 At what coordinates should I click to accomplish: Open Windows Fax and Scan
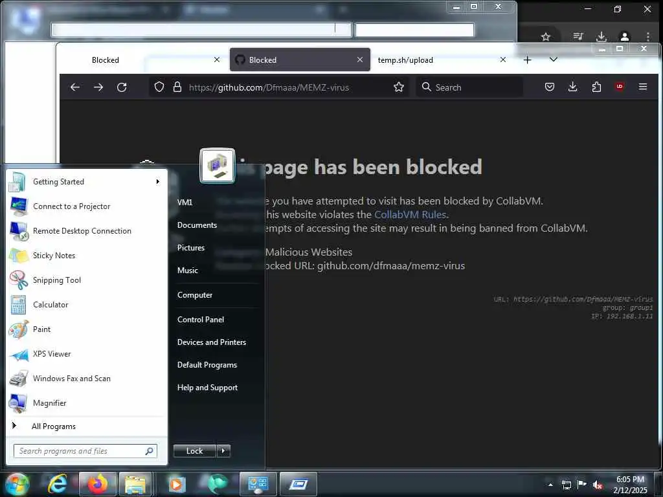pyautogui.click(x=87, y=378)
